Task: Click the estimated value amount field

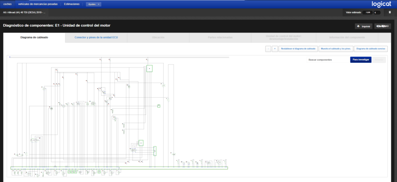Action: pyautogui.click(x=368, y=12)
